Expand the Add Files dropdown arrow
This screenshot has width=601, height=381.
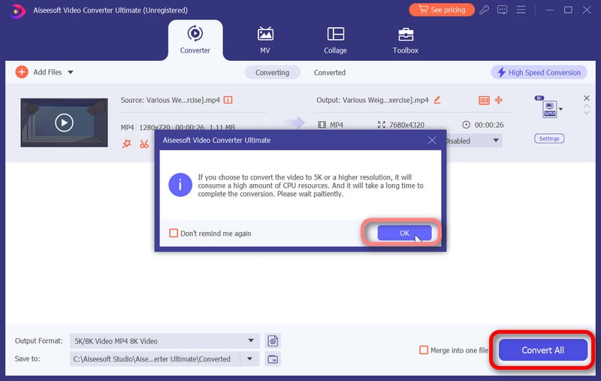tap(71, 72)
